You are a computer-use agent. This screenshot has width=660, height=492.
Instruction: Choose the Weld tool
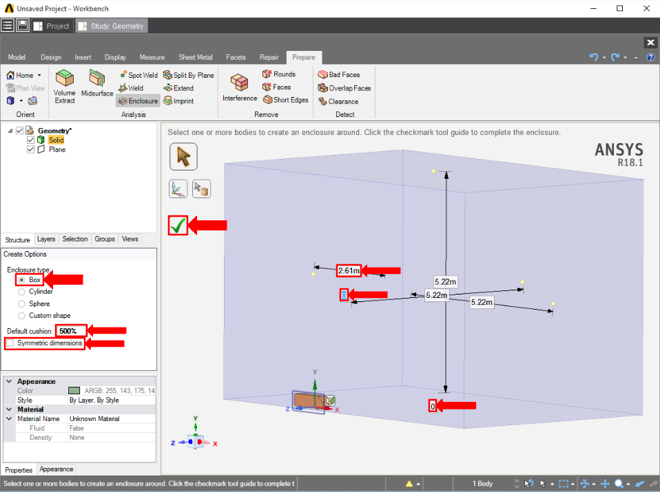pos(131,88)
